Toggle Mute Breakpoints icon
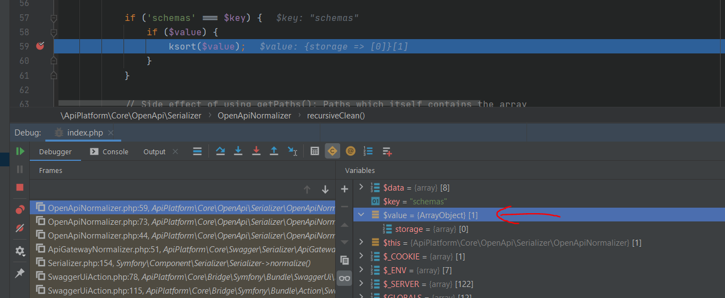This screenshot has width=725, height=298. (20, 227)
